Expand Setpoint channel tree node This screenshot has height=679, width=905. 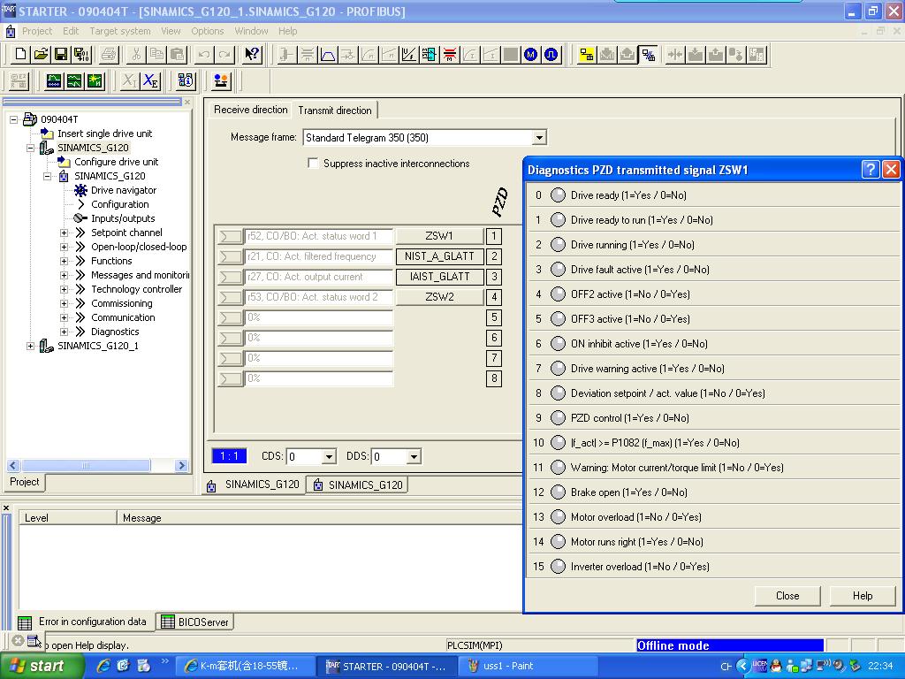[x=64, y=233]
